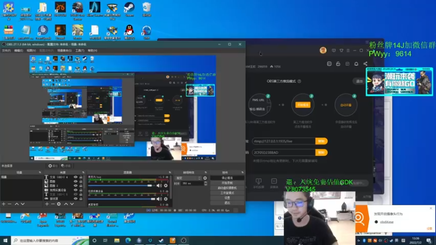436x245 pixels.
Task: Open the filters button above scenes panel
Action: tap(65, 166)
